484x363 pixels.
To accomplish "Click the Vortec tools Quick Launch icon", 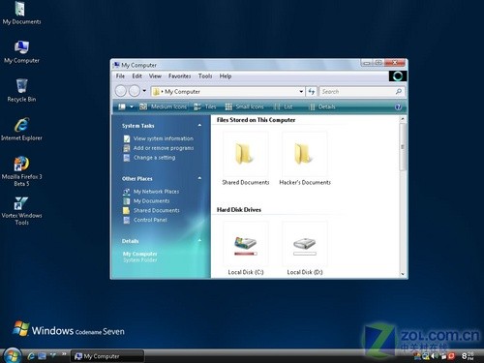I will (53, 355).
